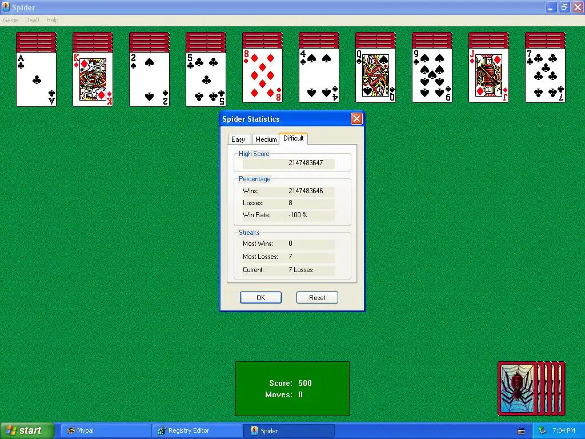This screenshot has width=585, height=439.
Task: Restore down the Spider window
Action: tap(564, 7)
